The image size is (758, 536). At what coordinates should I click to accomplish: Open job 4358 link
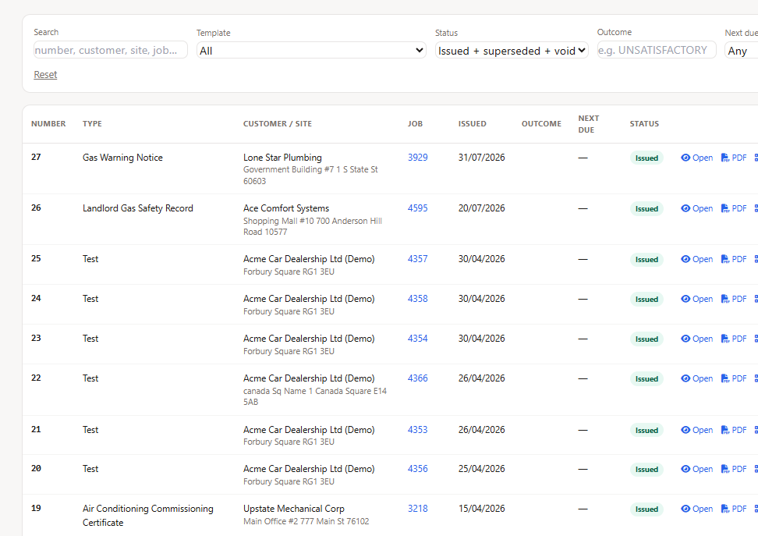pyautogui.click(x=418, y=299)
